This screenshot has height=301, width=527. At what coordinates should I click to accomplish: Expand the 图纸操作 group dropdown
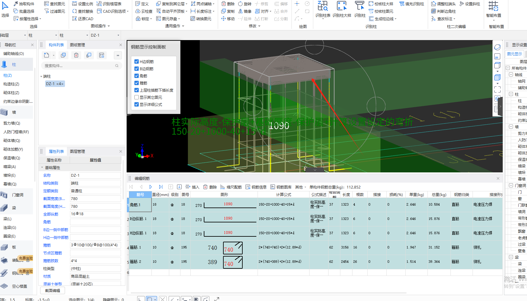[x=100, y=26]
